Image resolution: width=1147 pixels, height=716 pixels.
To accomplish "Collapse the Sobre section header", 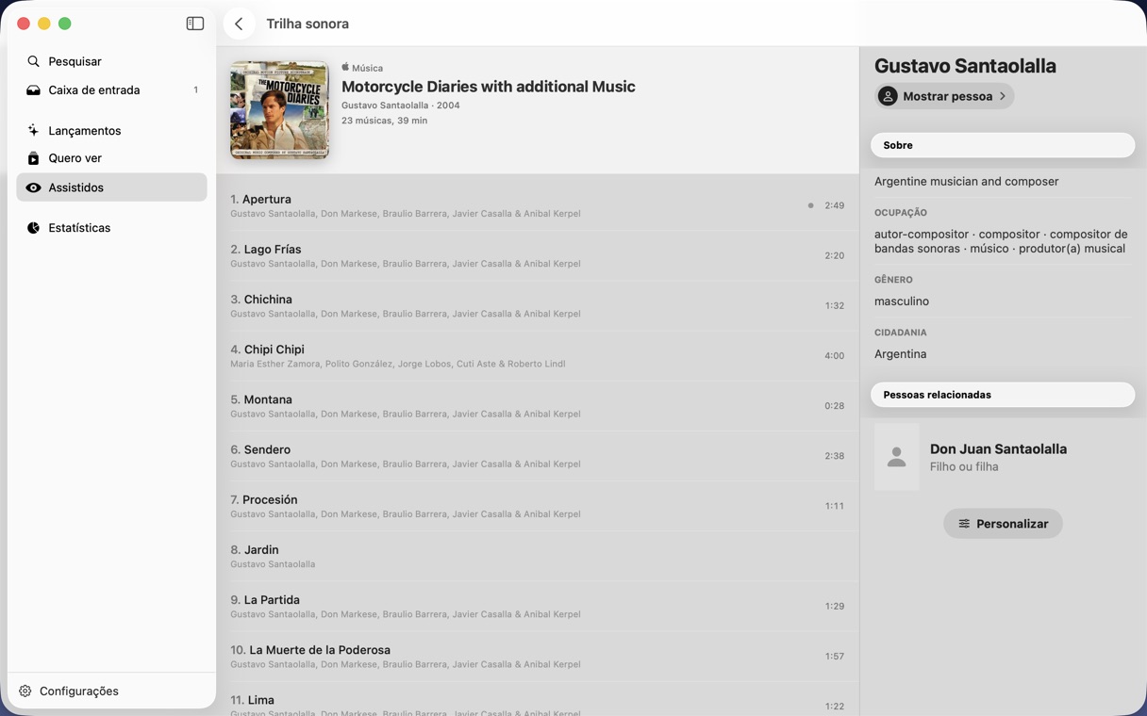I will (1003, 145).
